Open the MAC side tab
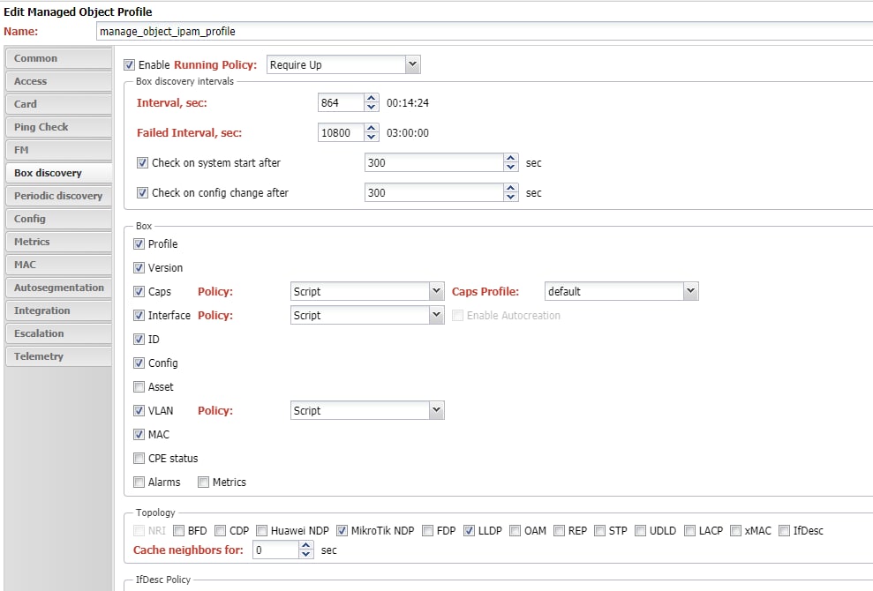This screenshot has height=591, width=873. (x=58, y=265)
